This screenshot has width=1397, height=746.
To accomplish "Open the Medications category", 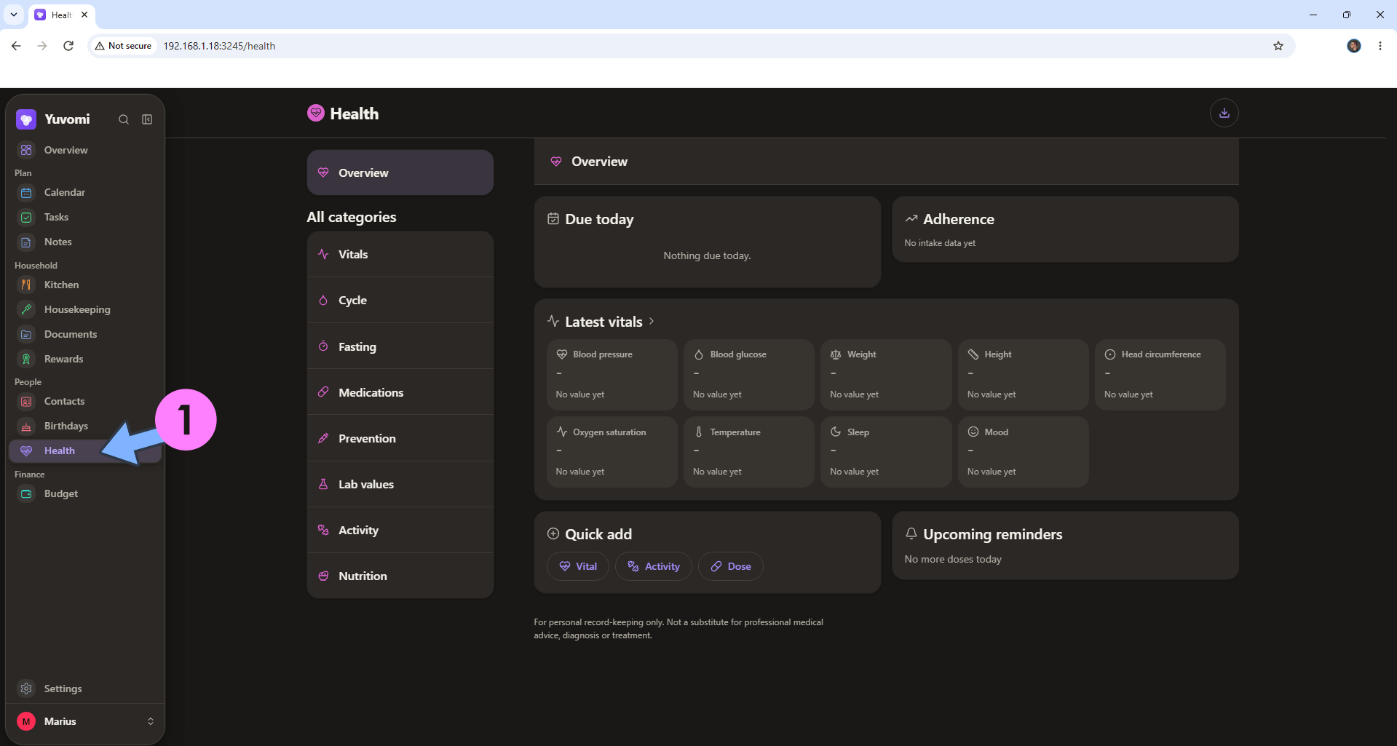I will (x=400, y=392).
